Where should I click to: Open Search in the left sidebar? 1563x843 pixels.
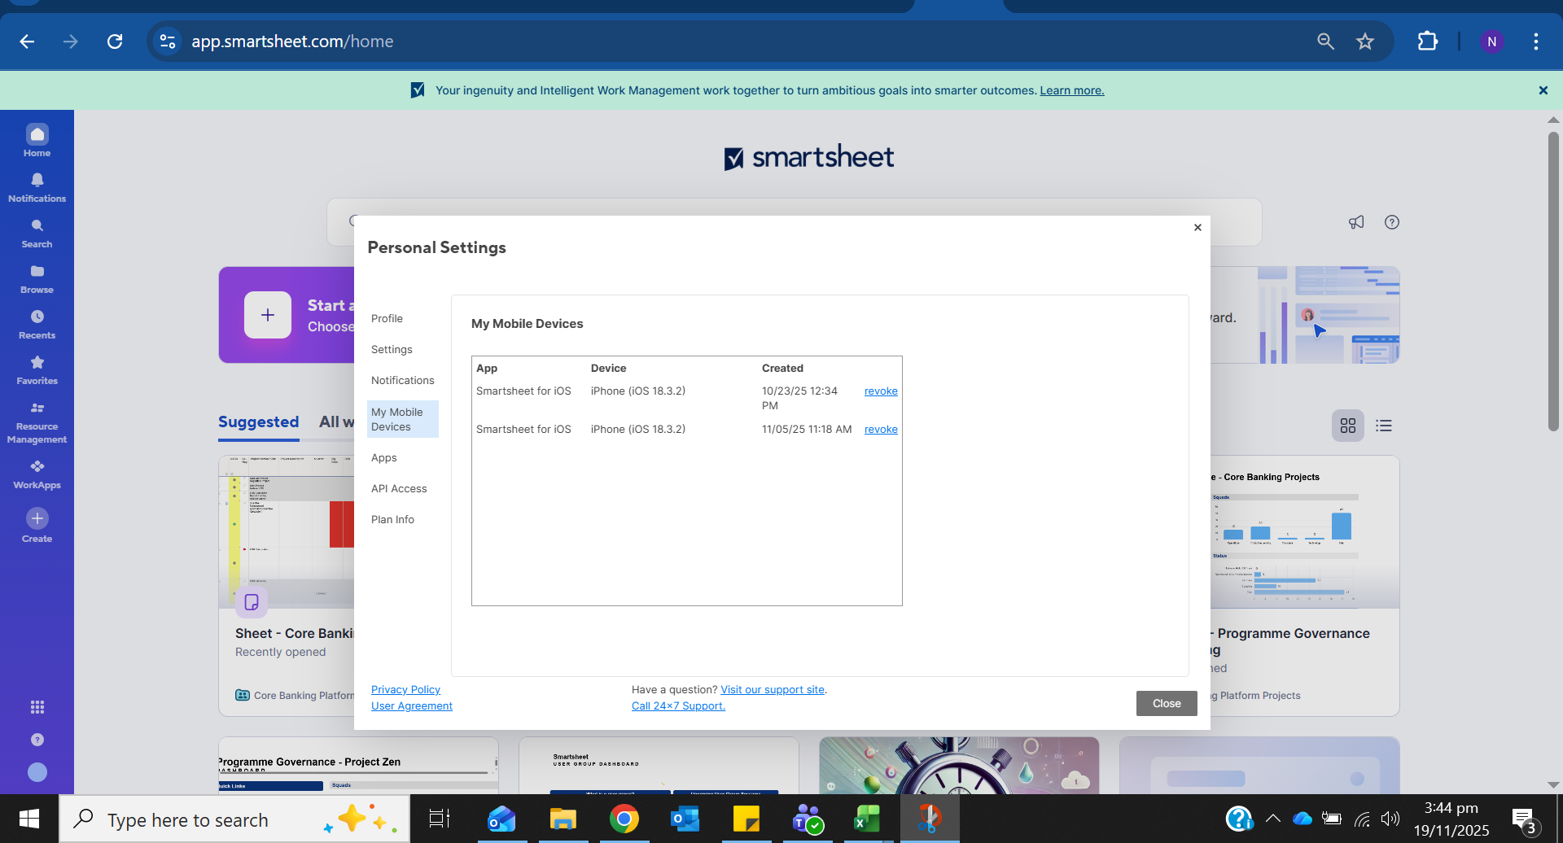(37, 233)
